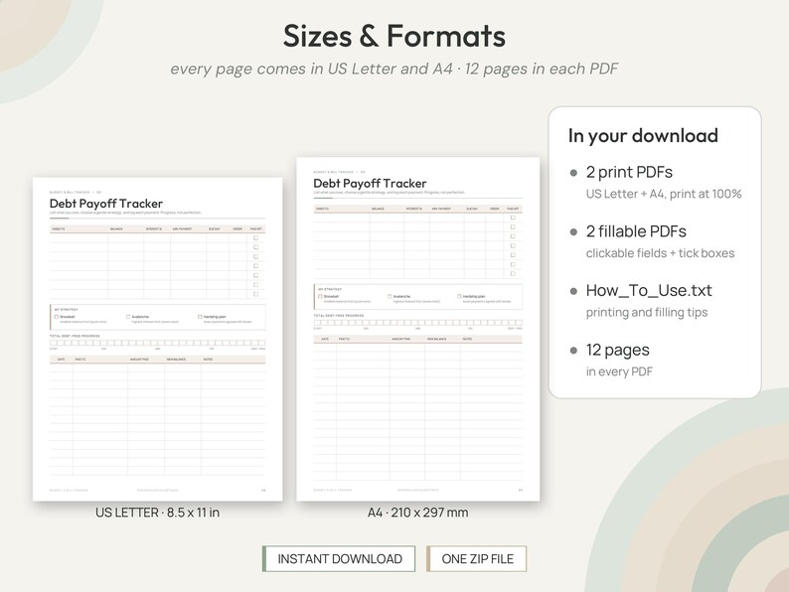Tick the first Paid Off box on US Letter page
Image resolution: width=789 pixels, height=592 pixels.
(256, 238)
